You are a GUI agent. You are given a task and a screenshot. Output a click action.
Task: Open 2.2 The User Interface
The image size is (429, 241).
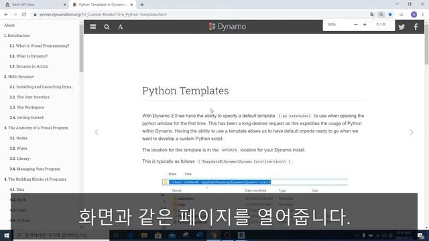(29, 97)
